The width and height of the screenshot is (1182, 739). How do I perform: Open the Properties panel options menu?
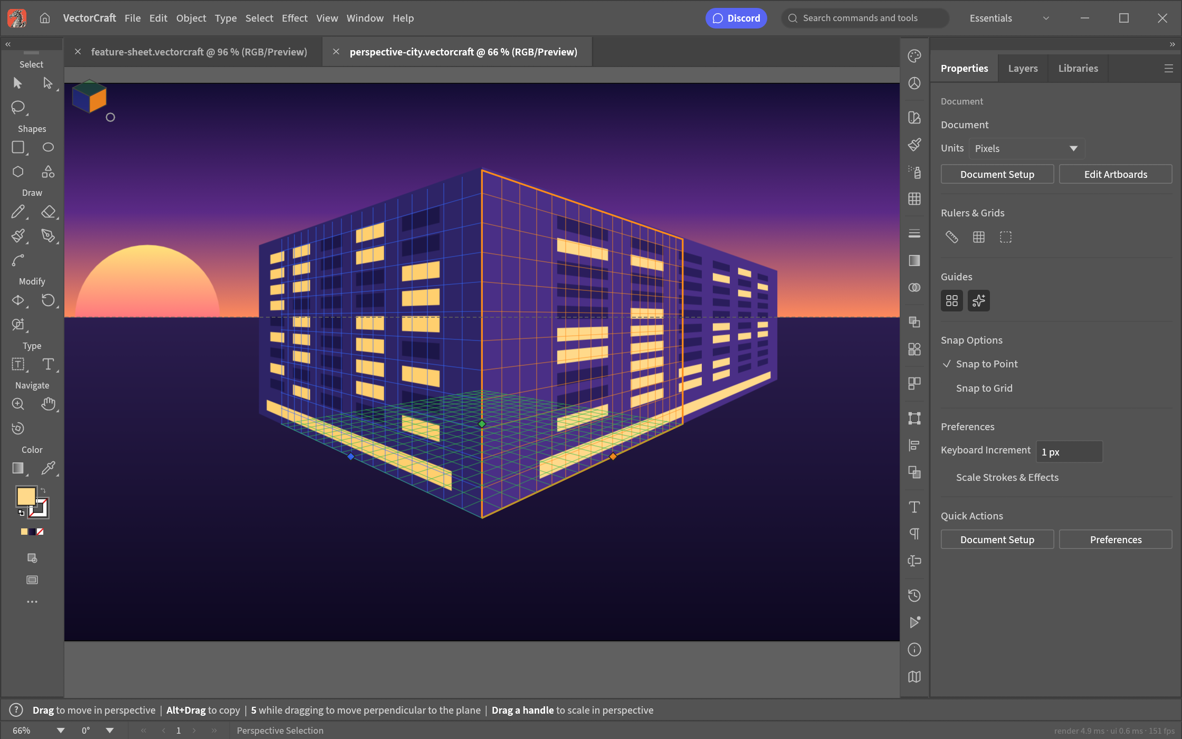click(x=1169, y=69)
